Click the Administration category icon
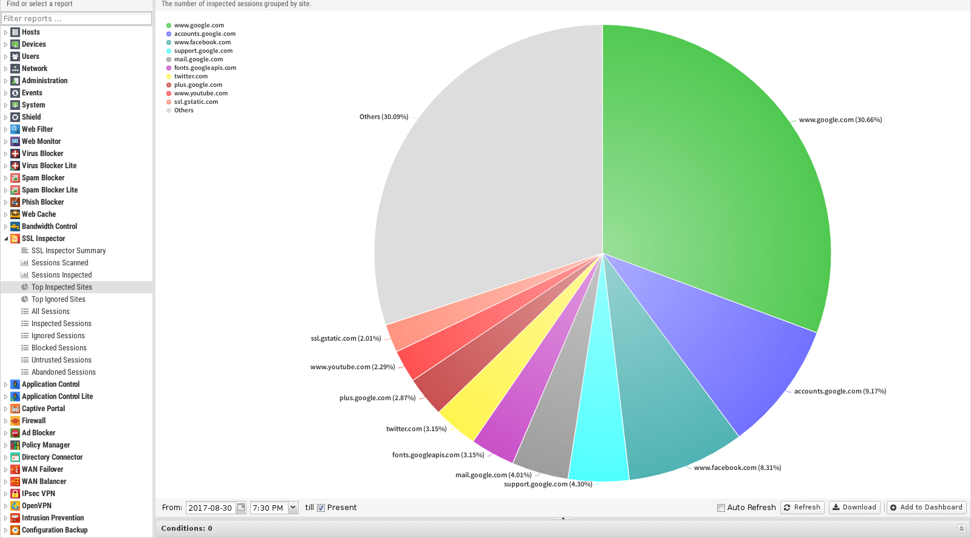 click(x=15, y=81)
